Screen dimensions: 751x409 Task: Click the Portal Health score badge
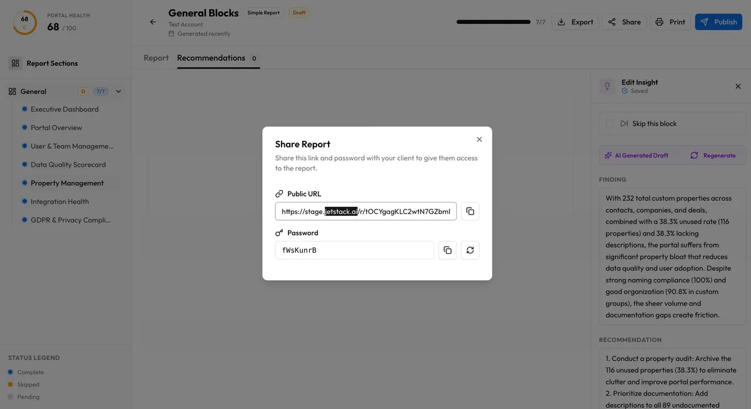[24, 24]
